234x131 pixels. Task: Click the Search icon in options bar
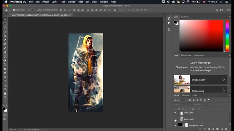click(x=216, y=10)
